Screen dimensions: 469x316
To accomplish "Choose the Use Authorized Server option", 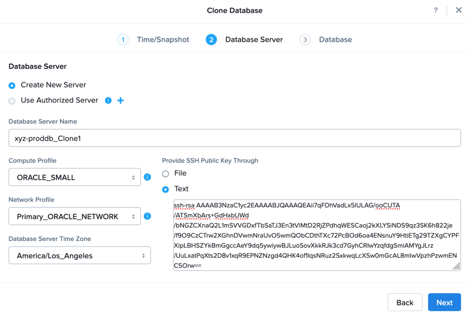I will (12, 101).
